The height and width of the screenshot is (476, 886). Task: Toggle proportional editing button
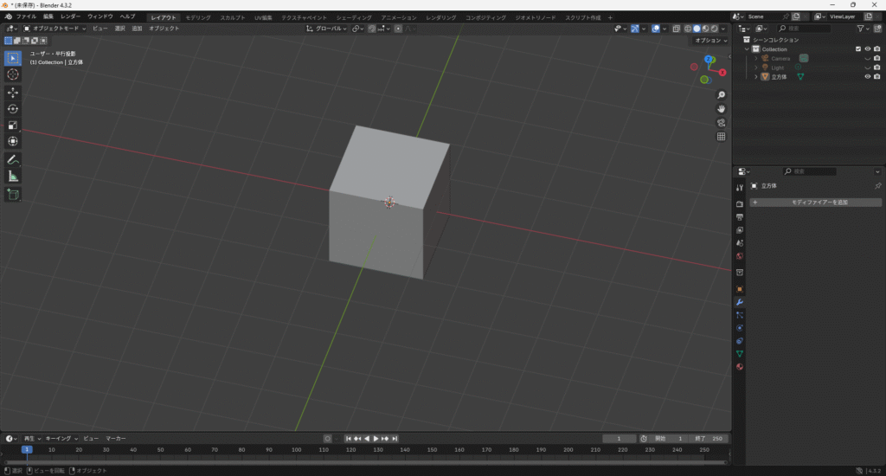pos(398,29)
